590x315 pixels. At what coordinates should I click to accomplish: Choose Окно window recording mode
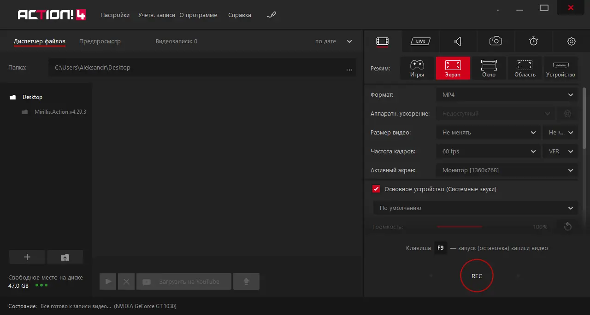coord(489,68)
